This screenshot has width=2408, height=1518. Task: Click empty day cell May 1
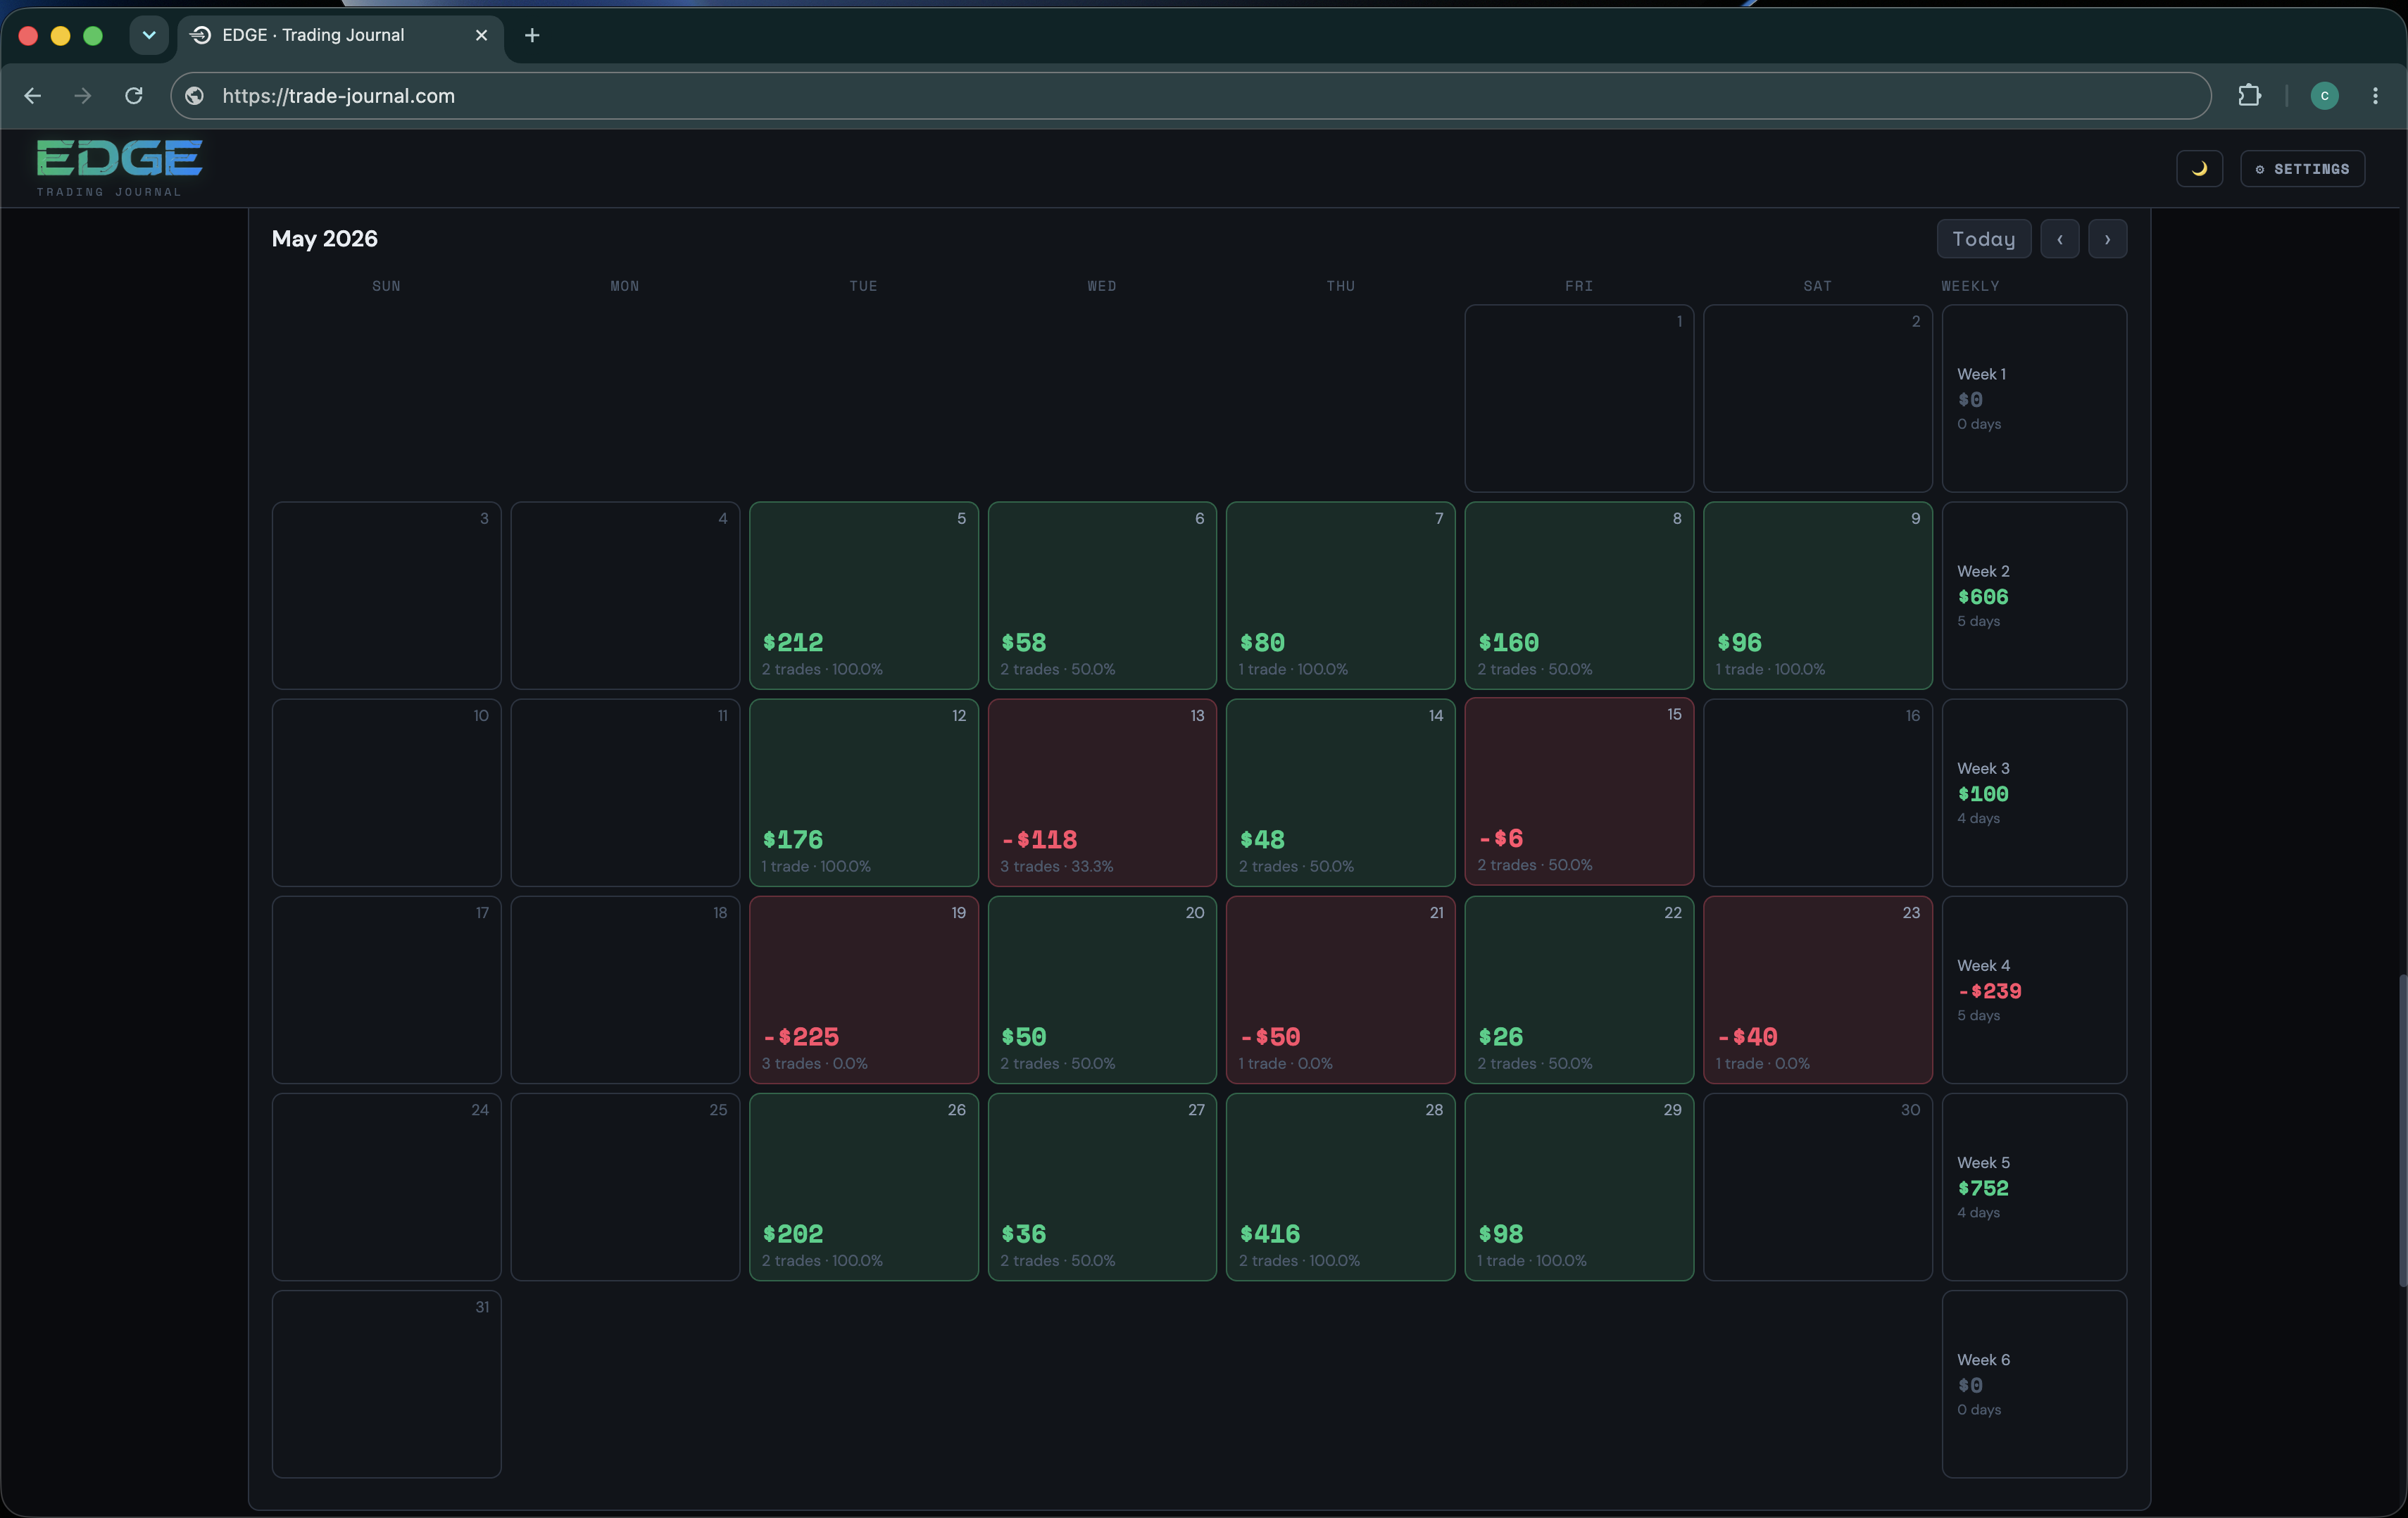(x=1579, y=398)
